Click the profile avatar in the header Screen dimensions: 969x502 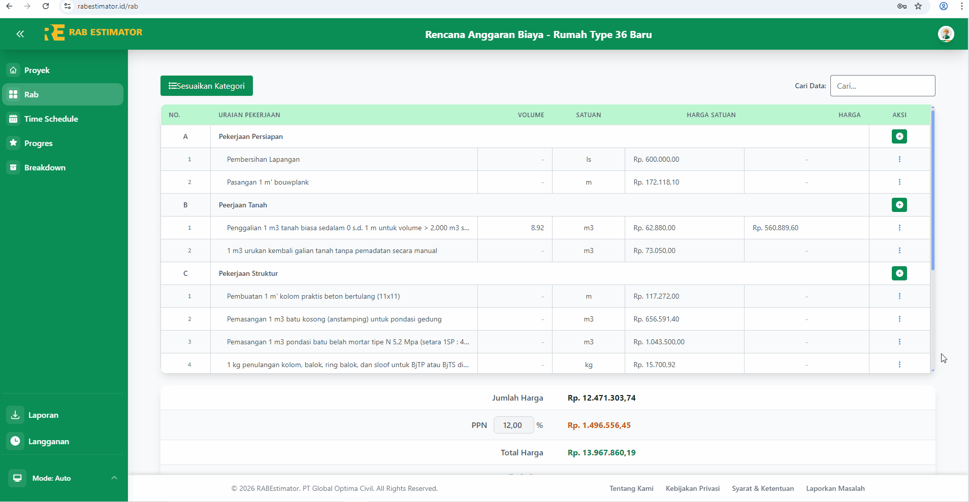946,34
